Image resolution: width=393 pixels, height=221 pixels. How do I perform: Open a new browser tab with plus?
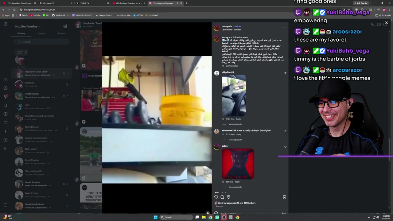[x=186, y=3]
